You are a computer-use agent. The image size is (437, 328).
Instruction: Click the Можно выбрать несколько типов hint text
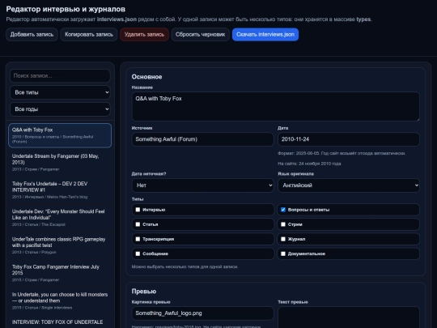[185, 266]
